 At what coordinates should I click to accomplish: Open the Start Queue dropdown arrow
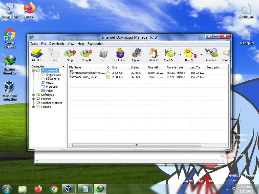(181, 55)
